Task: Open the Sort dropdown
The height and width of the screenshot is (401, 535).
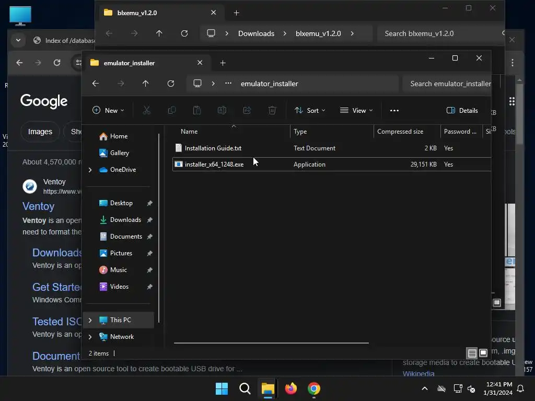Action: (310, 110)
